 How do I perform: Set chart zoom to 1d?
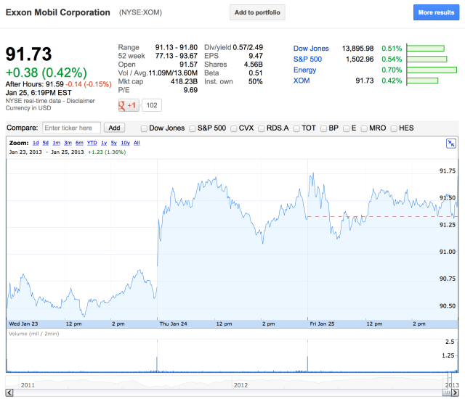pos(36,143)
